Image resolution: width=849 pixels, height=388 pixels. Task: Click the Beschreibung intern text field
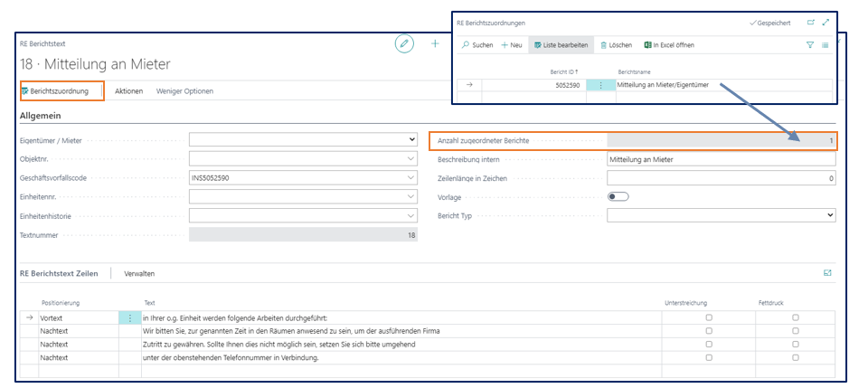tap(721, 159)
